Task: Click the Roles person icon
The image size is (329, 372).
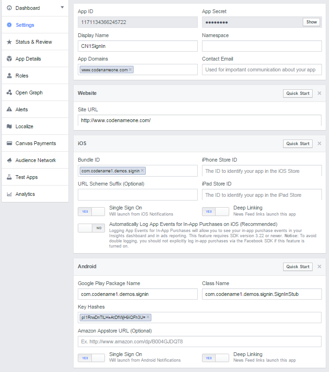Action: (9, 76)
